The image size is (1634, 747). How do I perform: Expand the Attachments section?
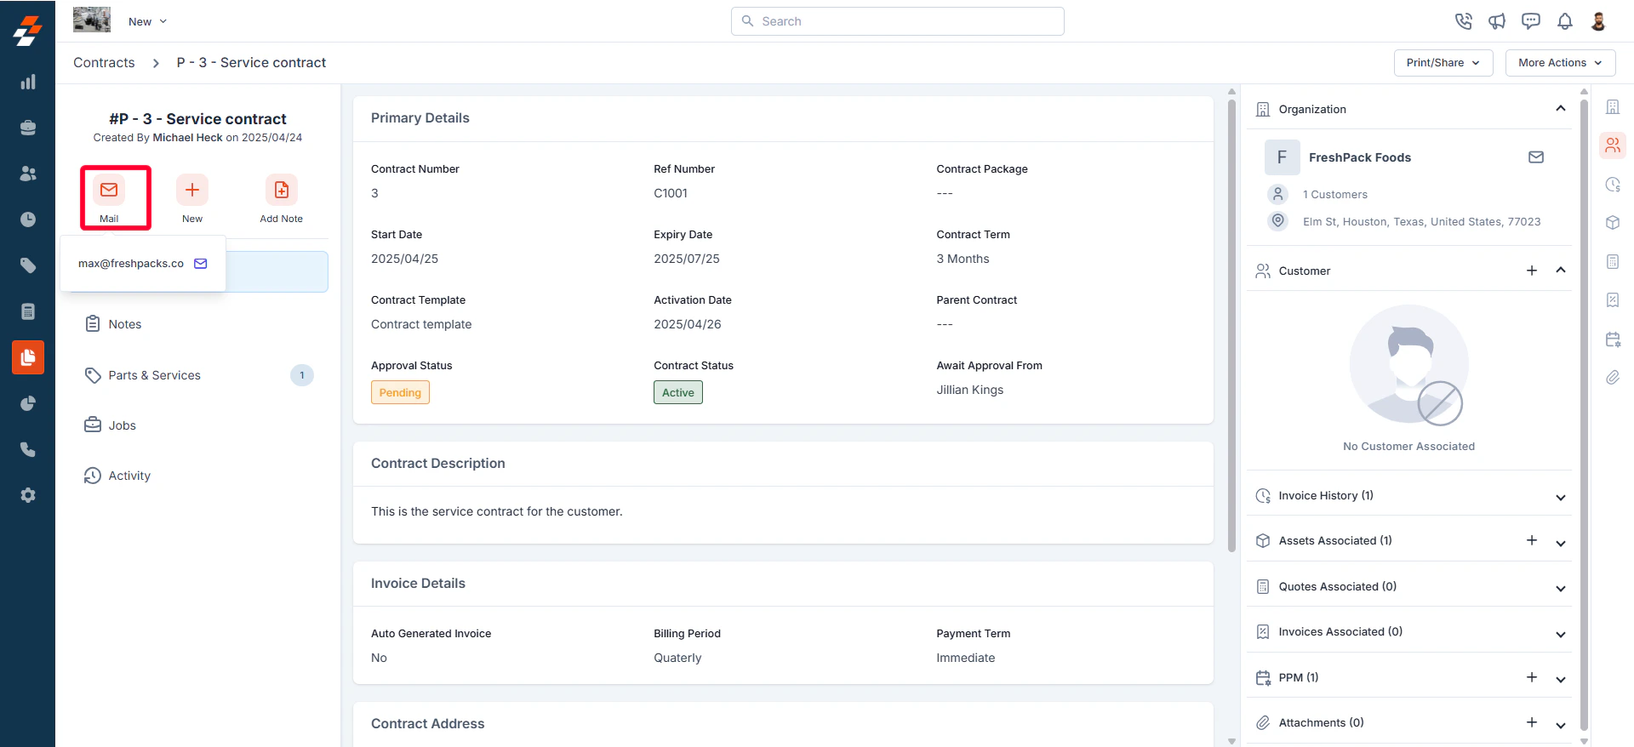coord(1561,725)
